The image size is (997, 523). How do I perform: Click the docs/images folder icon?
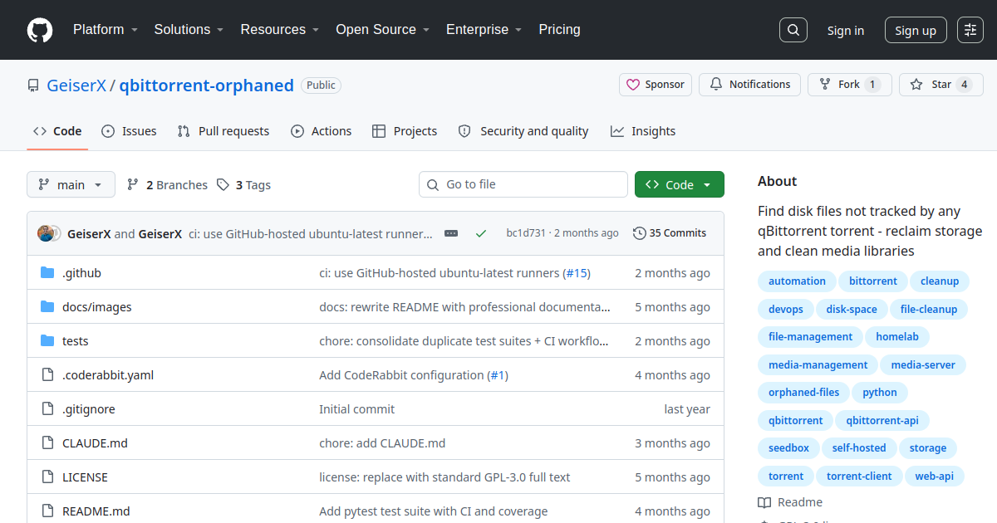click(47, 307)
